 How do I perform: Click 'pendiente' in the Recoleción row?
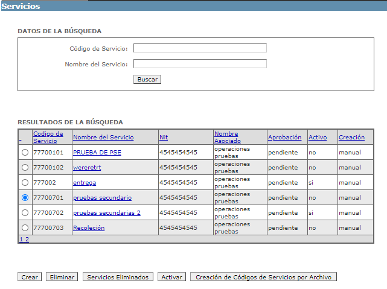click(x=283, y=228)
